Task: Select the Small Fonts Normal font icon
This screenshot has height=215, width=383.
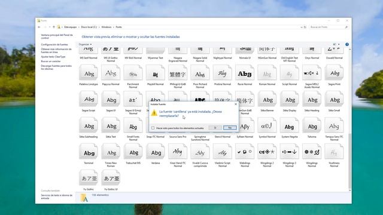Action: [133, 125]
